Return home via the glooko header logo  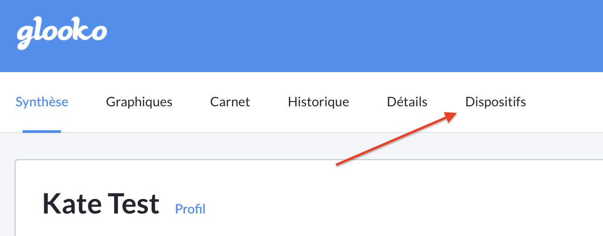tap(62, 35)
